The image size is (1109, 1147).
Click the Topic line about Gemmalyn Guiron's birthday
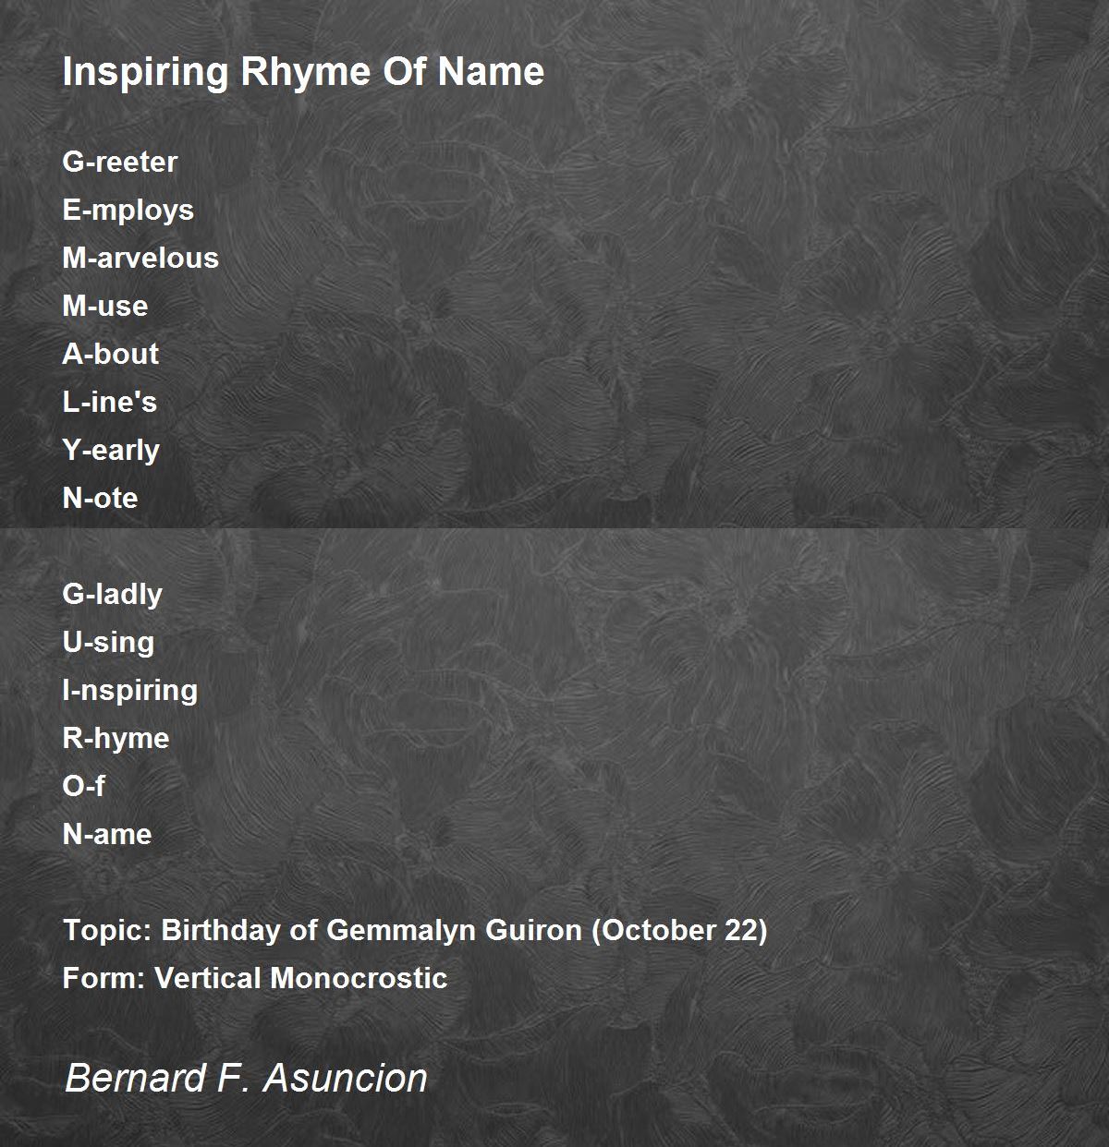pyautogui.click(x=415, y=930)
